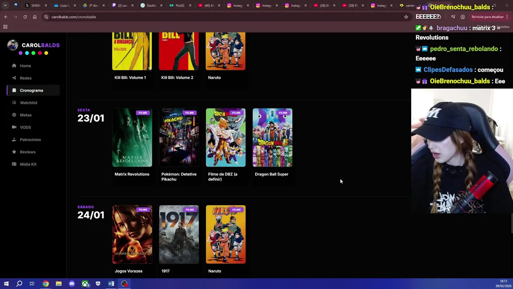Image resolution: width=513 pixels, height=289 pixels.
Task: Bookmark this page with the star icon
Action: click(x=406, y=17)
